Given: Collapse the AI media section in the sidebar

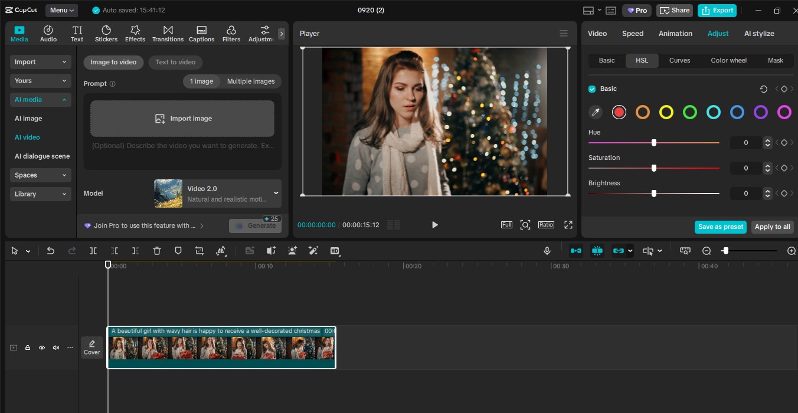Looking at the screenshot, I should tap(40, 99).
